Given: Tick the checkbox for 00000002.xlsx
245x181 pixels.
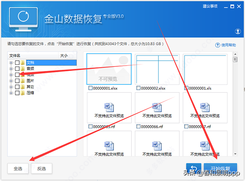Looking at the screenshot, I should [x=138, y=88].
